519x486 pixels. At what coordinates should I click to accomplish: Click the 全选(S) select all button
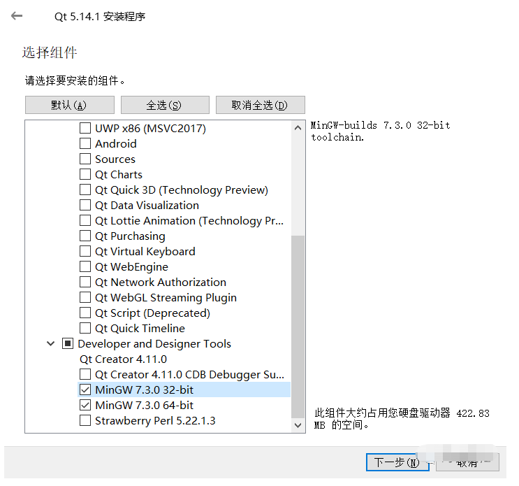(165, 105)
